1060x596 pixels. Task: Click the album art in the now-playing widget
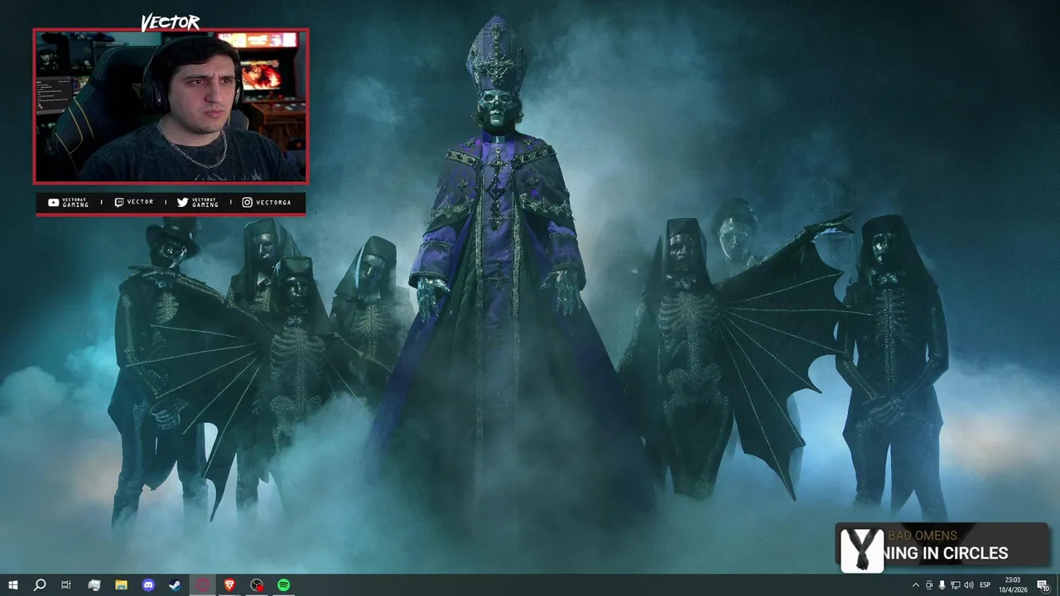pos(862,550)
